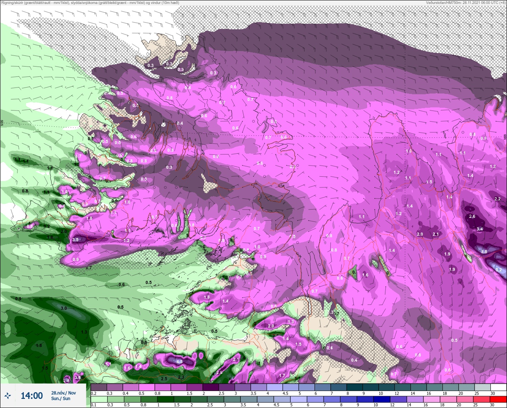
Task: Select the snow legend swatch between 4 and 4.5
Action: (x=274, y=387)
